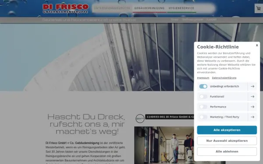Expand details arrow for Performance
The image size is (263, 164).
click(x=252, y=107)
